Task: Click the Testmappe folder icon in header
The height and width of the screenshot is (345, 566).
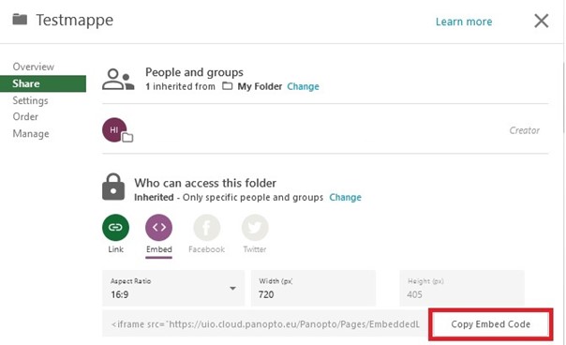Action: (x=20, y=19)
